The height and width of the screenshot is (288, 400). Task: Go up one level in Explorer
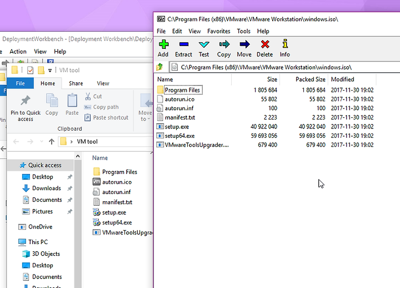52,141
